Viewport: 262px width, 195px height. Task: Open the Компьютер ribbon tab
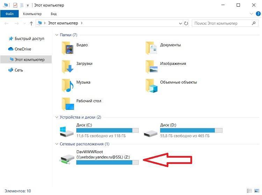[32, 14]
